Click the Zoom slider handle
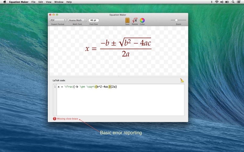The width and height of the screenshot is (244, 152). click(176, 20)
